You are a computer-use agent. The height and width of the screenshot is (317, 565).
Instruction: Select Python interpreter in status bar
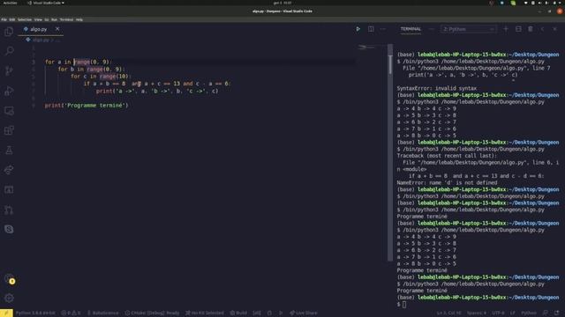(35, 313)
